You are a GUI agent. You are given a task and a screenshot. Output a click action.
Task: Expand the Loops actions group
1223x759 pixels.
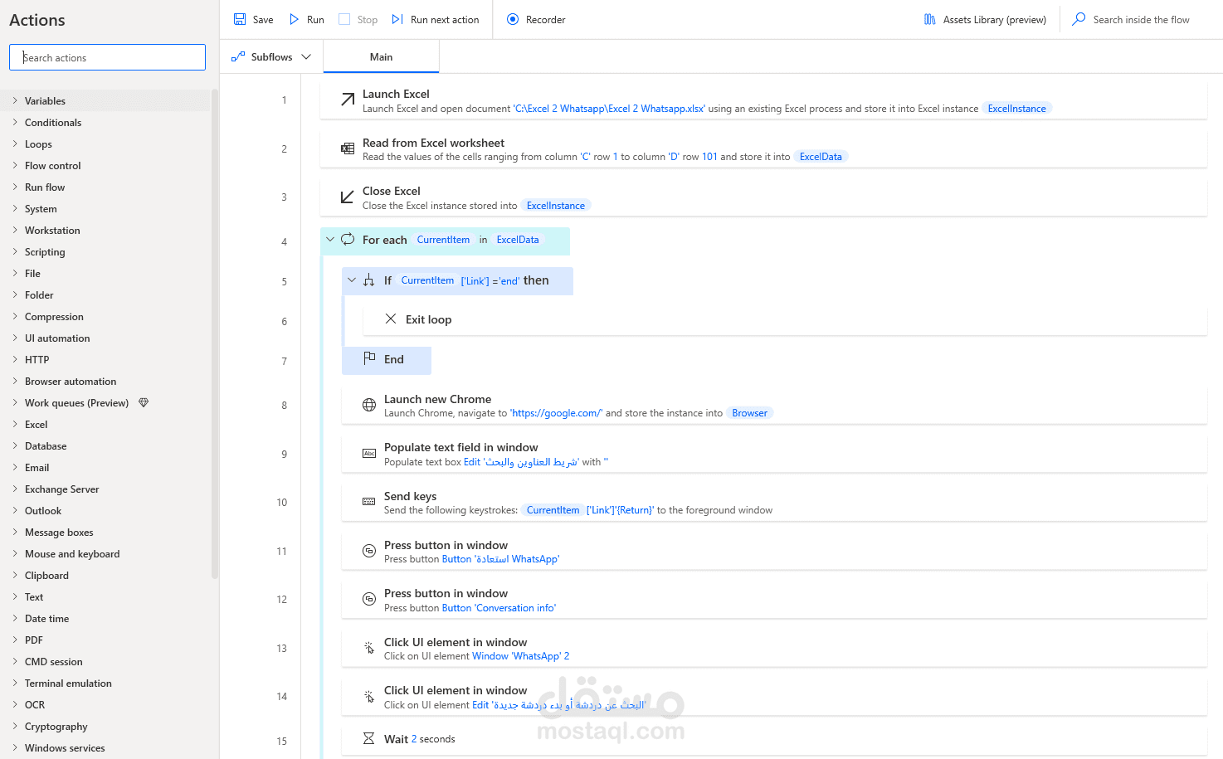pyautogui.click(x=15, y=144)
